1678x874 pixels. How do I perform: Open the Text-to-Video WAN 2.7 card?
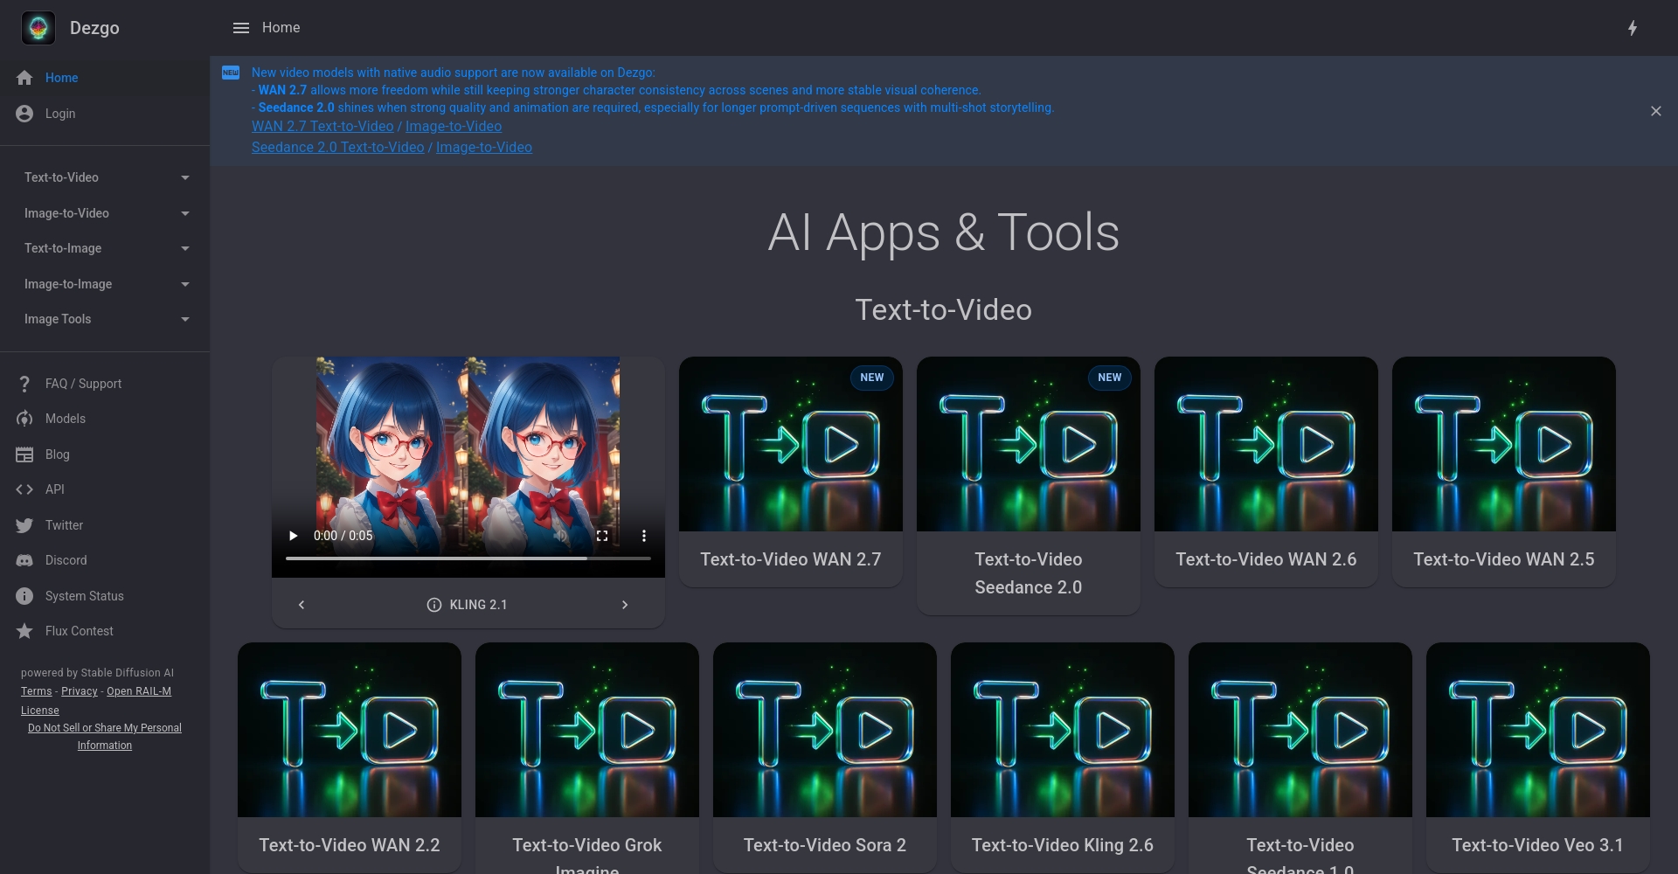pos(791,472)
